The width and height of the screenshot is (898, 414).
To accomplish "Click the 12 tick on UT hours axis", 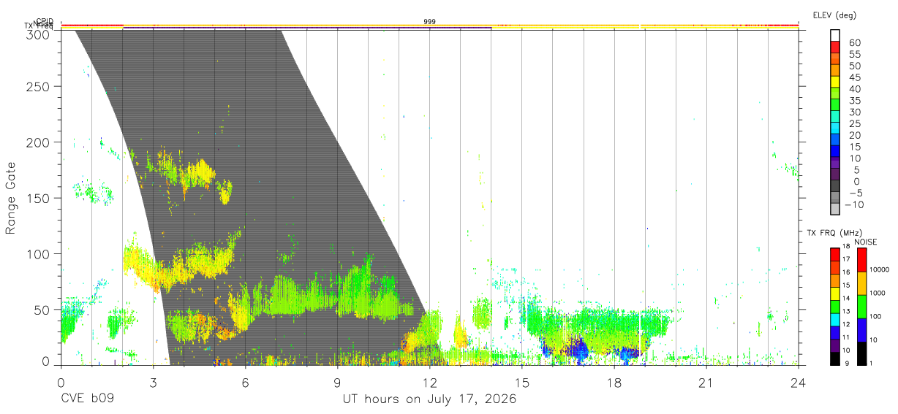I will [430, 382].
